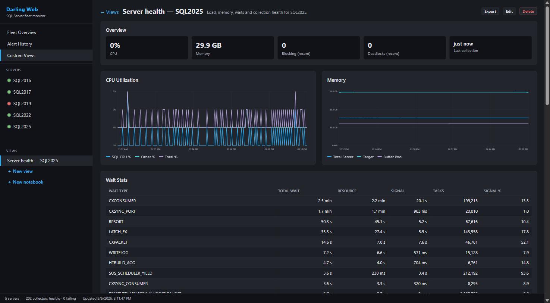Click the Deadlocks (recent) overview card
This screenshot has width=550, height=303.
coord(405,48)
